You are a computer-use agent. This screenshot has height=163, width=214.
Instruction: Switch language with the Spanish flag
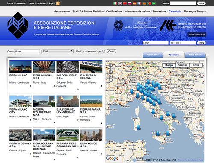(134, 3)
